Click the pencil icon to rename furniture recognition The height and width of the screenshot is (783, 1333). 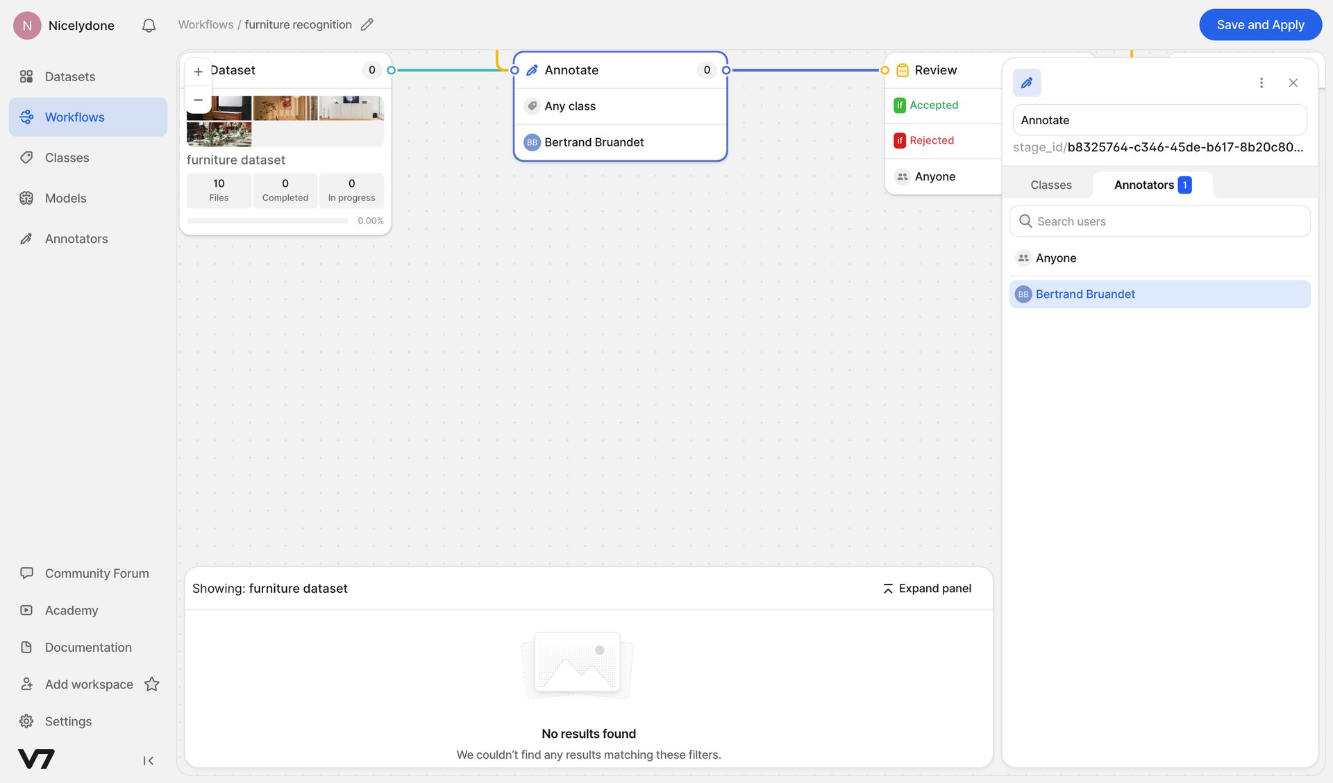[367, 24]
